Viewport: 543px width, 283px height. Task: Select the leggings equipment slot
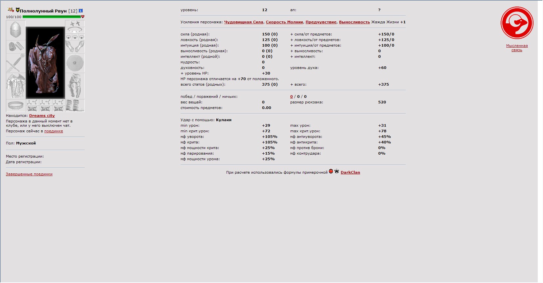(75, 86)
